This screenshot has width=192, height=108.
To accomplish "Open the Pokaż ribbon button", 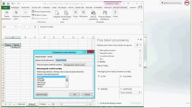I will pyautogui.click(x=115, y=15).
